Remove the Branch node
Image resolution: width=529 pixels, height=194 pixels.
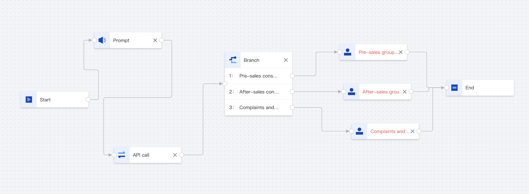tap(286, 60)
